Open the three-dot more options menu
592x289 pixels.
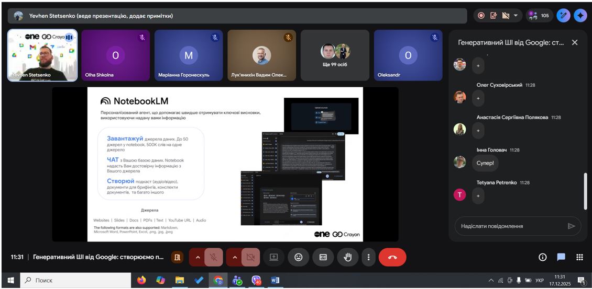pos(369,257)
